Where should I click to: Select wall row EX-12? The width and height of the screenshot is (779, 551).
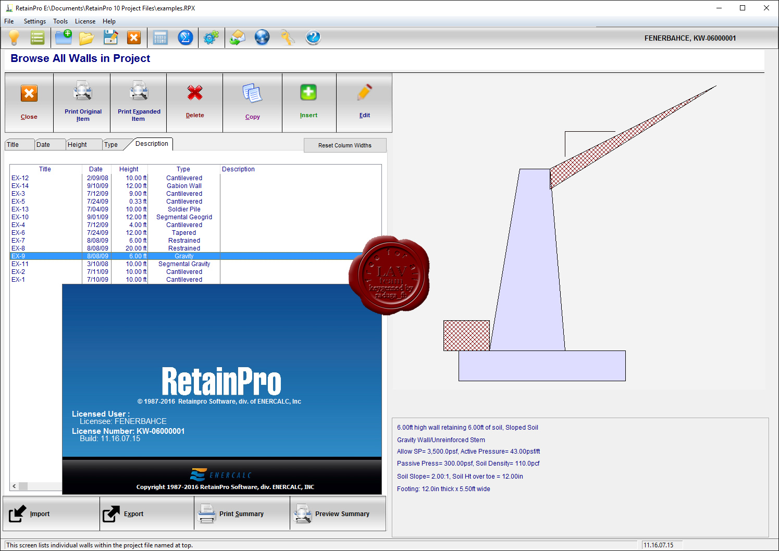point(195,178)
